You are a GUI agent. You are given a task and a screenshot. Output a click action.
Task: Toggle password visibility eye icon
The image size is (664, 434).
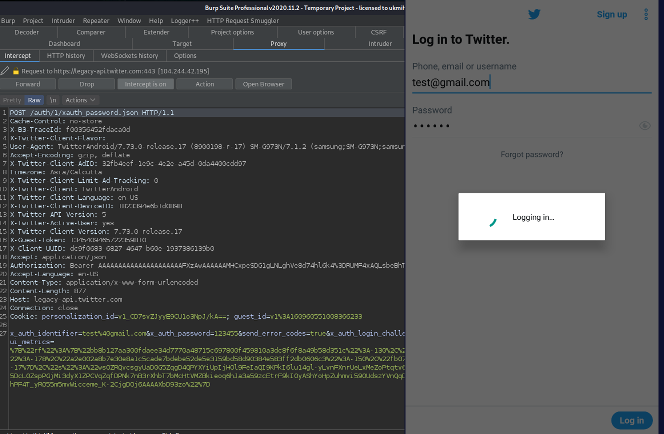tap(645, 125)
